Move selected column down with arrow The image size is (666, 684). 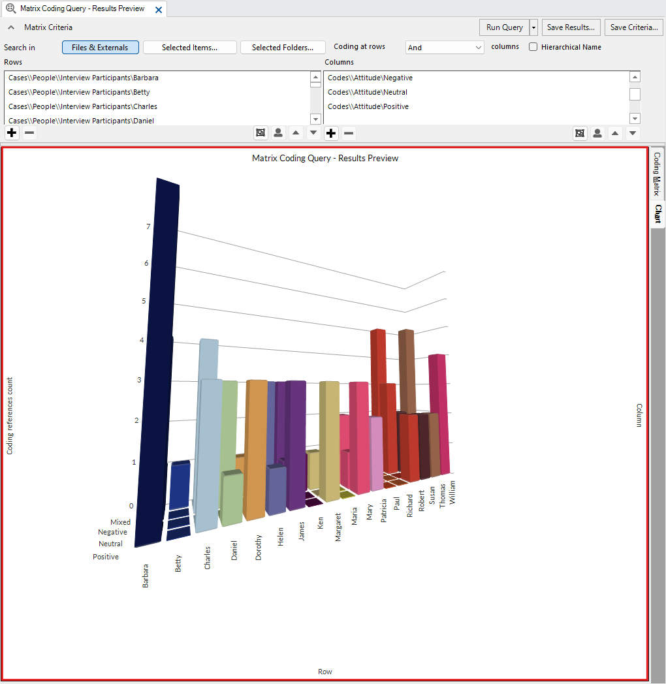pos(633,134)
